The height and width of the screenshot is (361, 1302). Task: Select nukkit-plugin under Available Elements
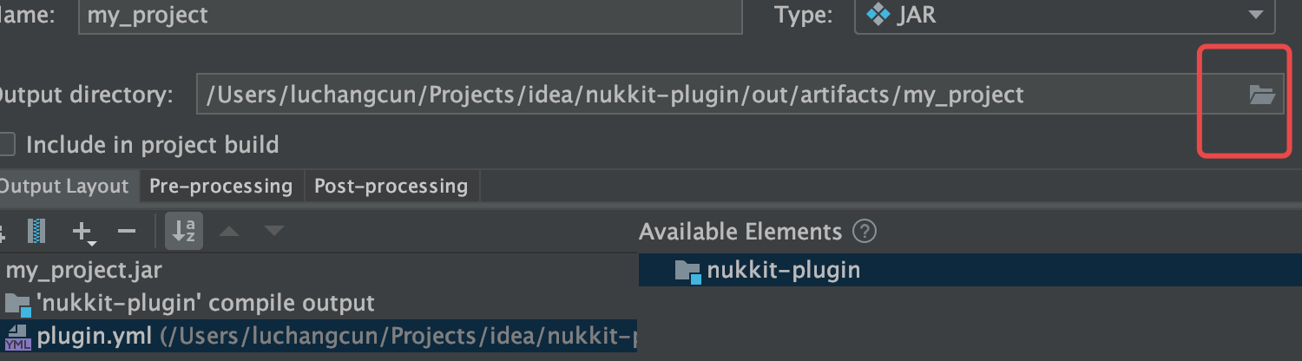tap(783, 270)
